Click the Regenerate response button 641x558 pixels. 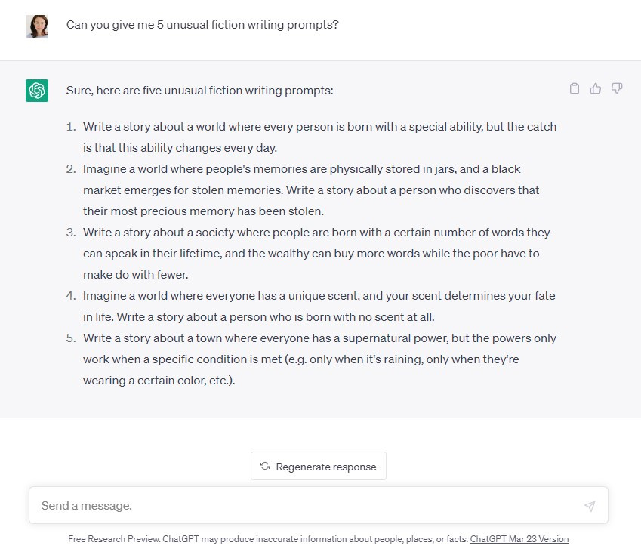click(319, 466)
